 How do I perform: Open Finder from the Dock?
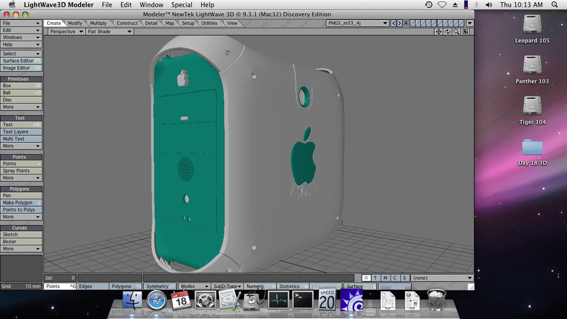point(132,300)
